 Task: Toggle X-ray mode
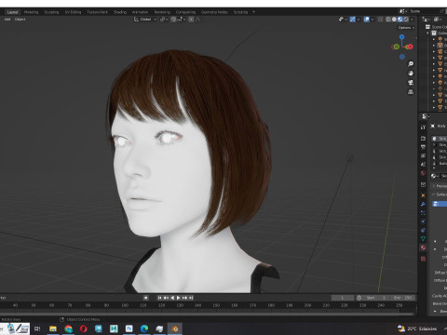(x=380, y=20)
